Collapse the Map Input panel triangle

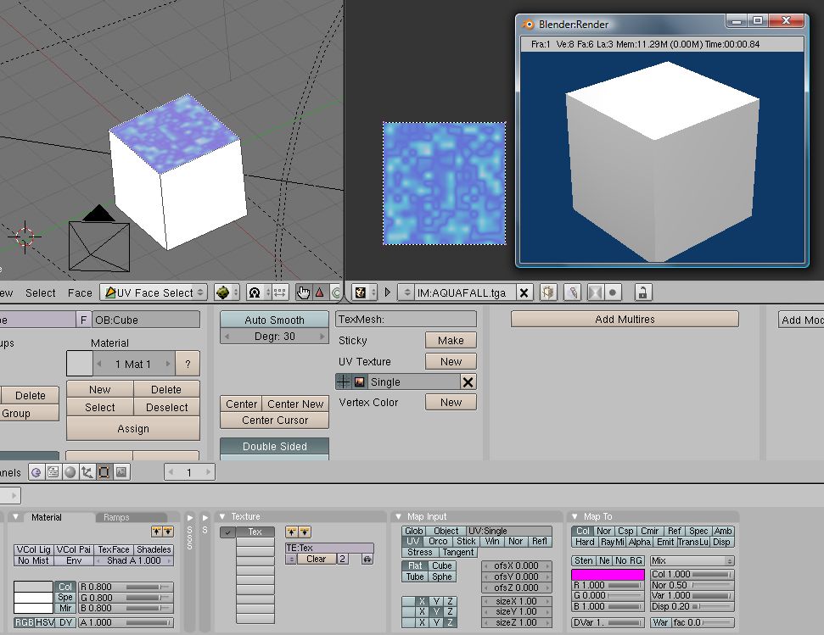(398, 516)
